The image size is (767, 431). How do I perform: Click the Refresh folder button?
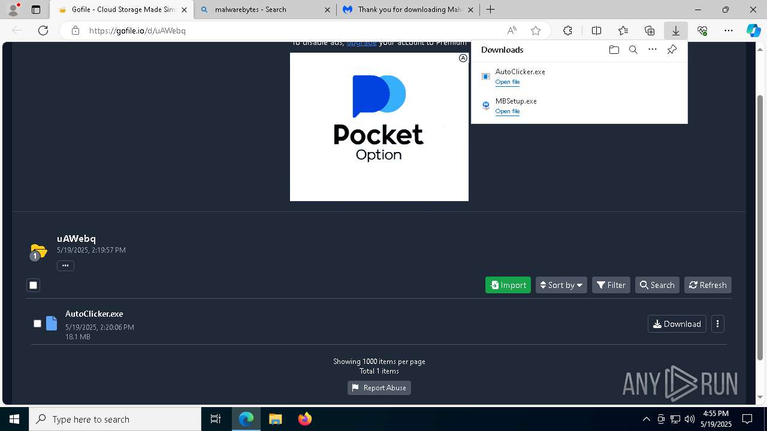(x=708, y=285)
